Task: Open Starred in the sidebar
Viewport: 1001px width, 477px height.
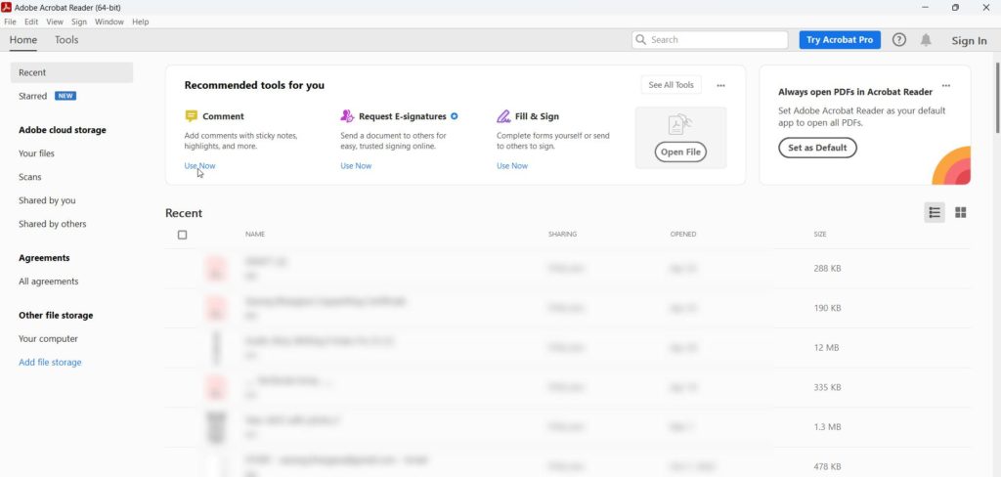Action: 32,96
